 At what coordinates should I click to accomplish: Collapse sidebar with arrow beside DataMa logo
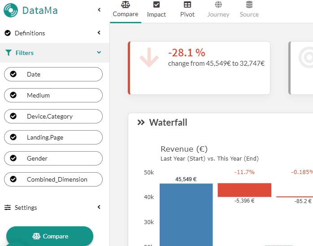tap(99, 10)
